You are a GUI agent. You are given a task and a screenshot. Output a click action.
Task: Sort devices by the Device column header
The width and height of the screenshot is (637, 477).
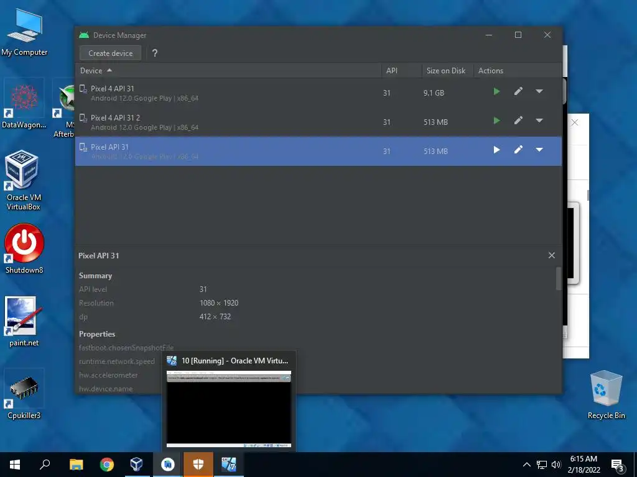(x=228, y=71)
